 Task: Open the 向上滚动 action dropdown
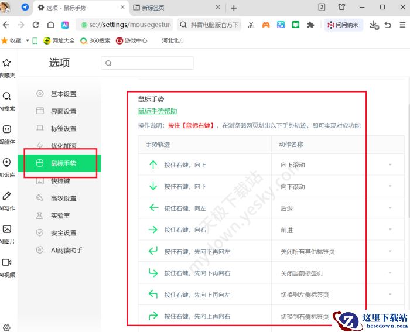(390, 165)
